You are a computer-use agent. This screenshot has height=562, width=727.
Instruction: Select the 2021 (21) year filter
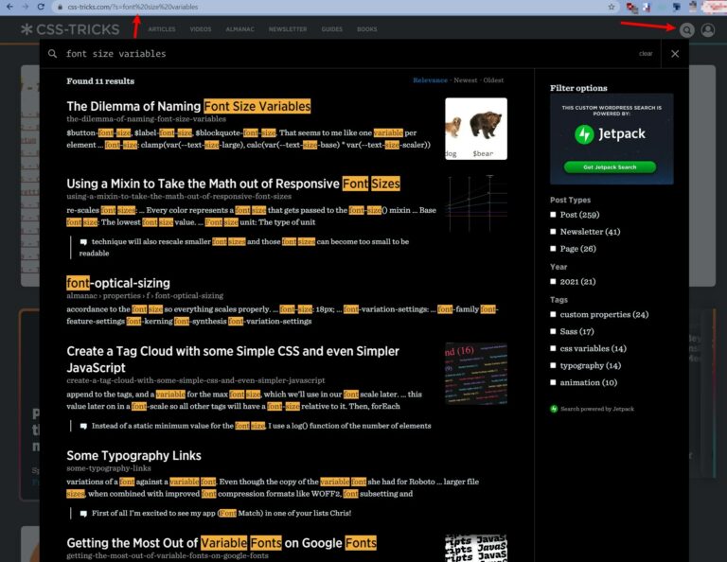(554, 281)
